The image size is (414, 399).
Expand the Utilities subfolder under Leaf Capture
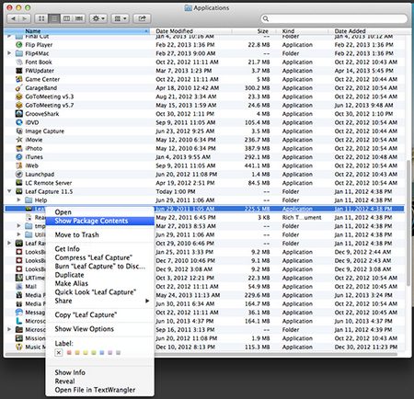[18, 234]
